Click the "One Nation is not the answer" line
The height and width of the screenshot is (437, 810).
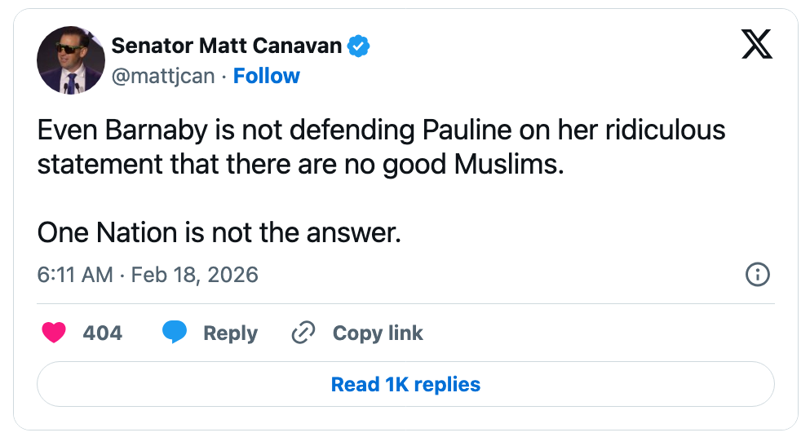click(x=219, y=233)
